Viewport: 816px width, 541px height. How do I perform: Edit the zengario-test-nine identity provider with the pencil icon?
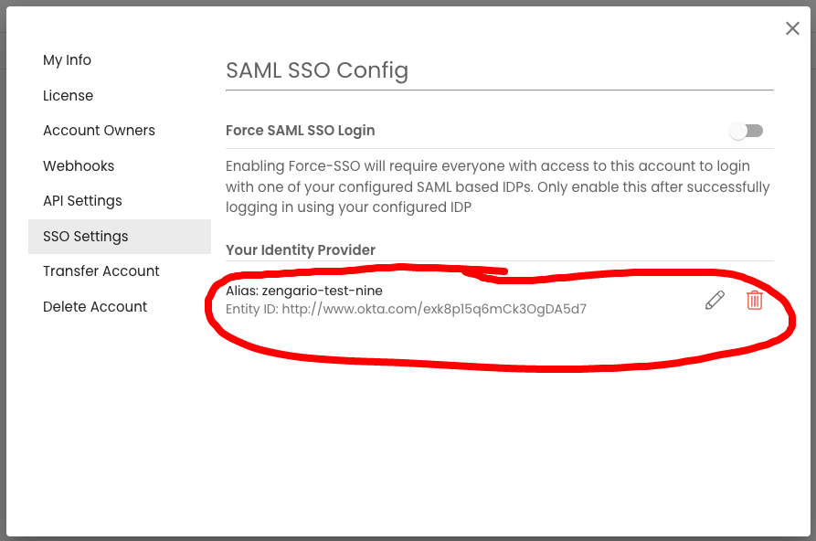[x=715, y=301]
